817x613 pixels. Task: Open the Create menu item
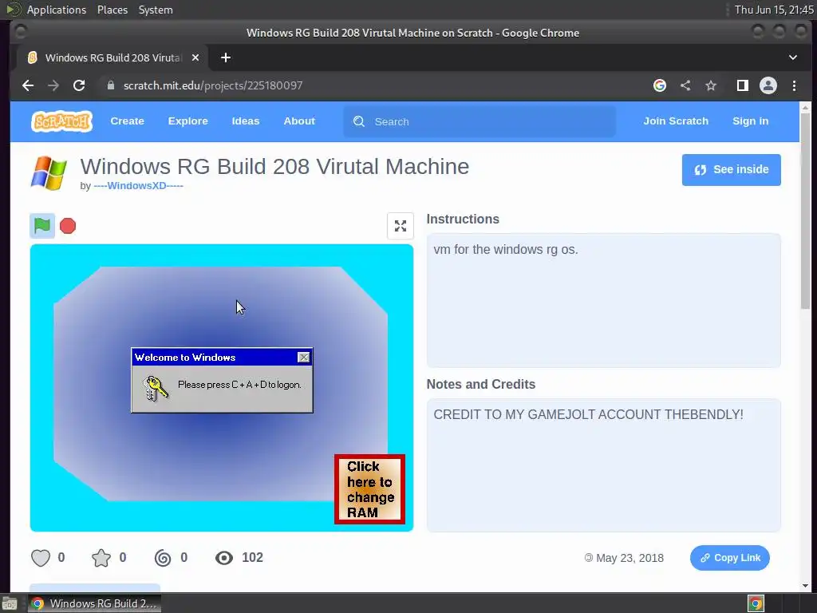point(127,121)
